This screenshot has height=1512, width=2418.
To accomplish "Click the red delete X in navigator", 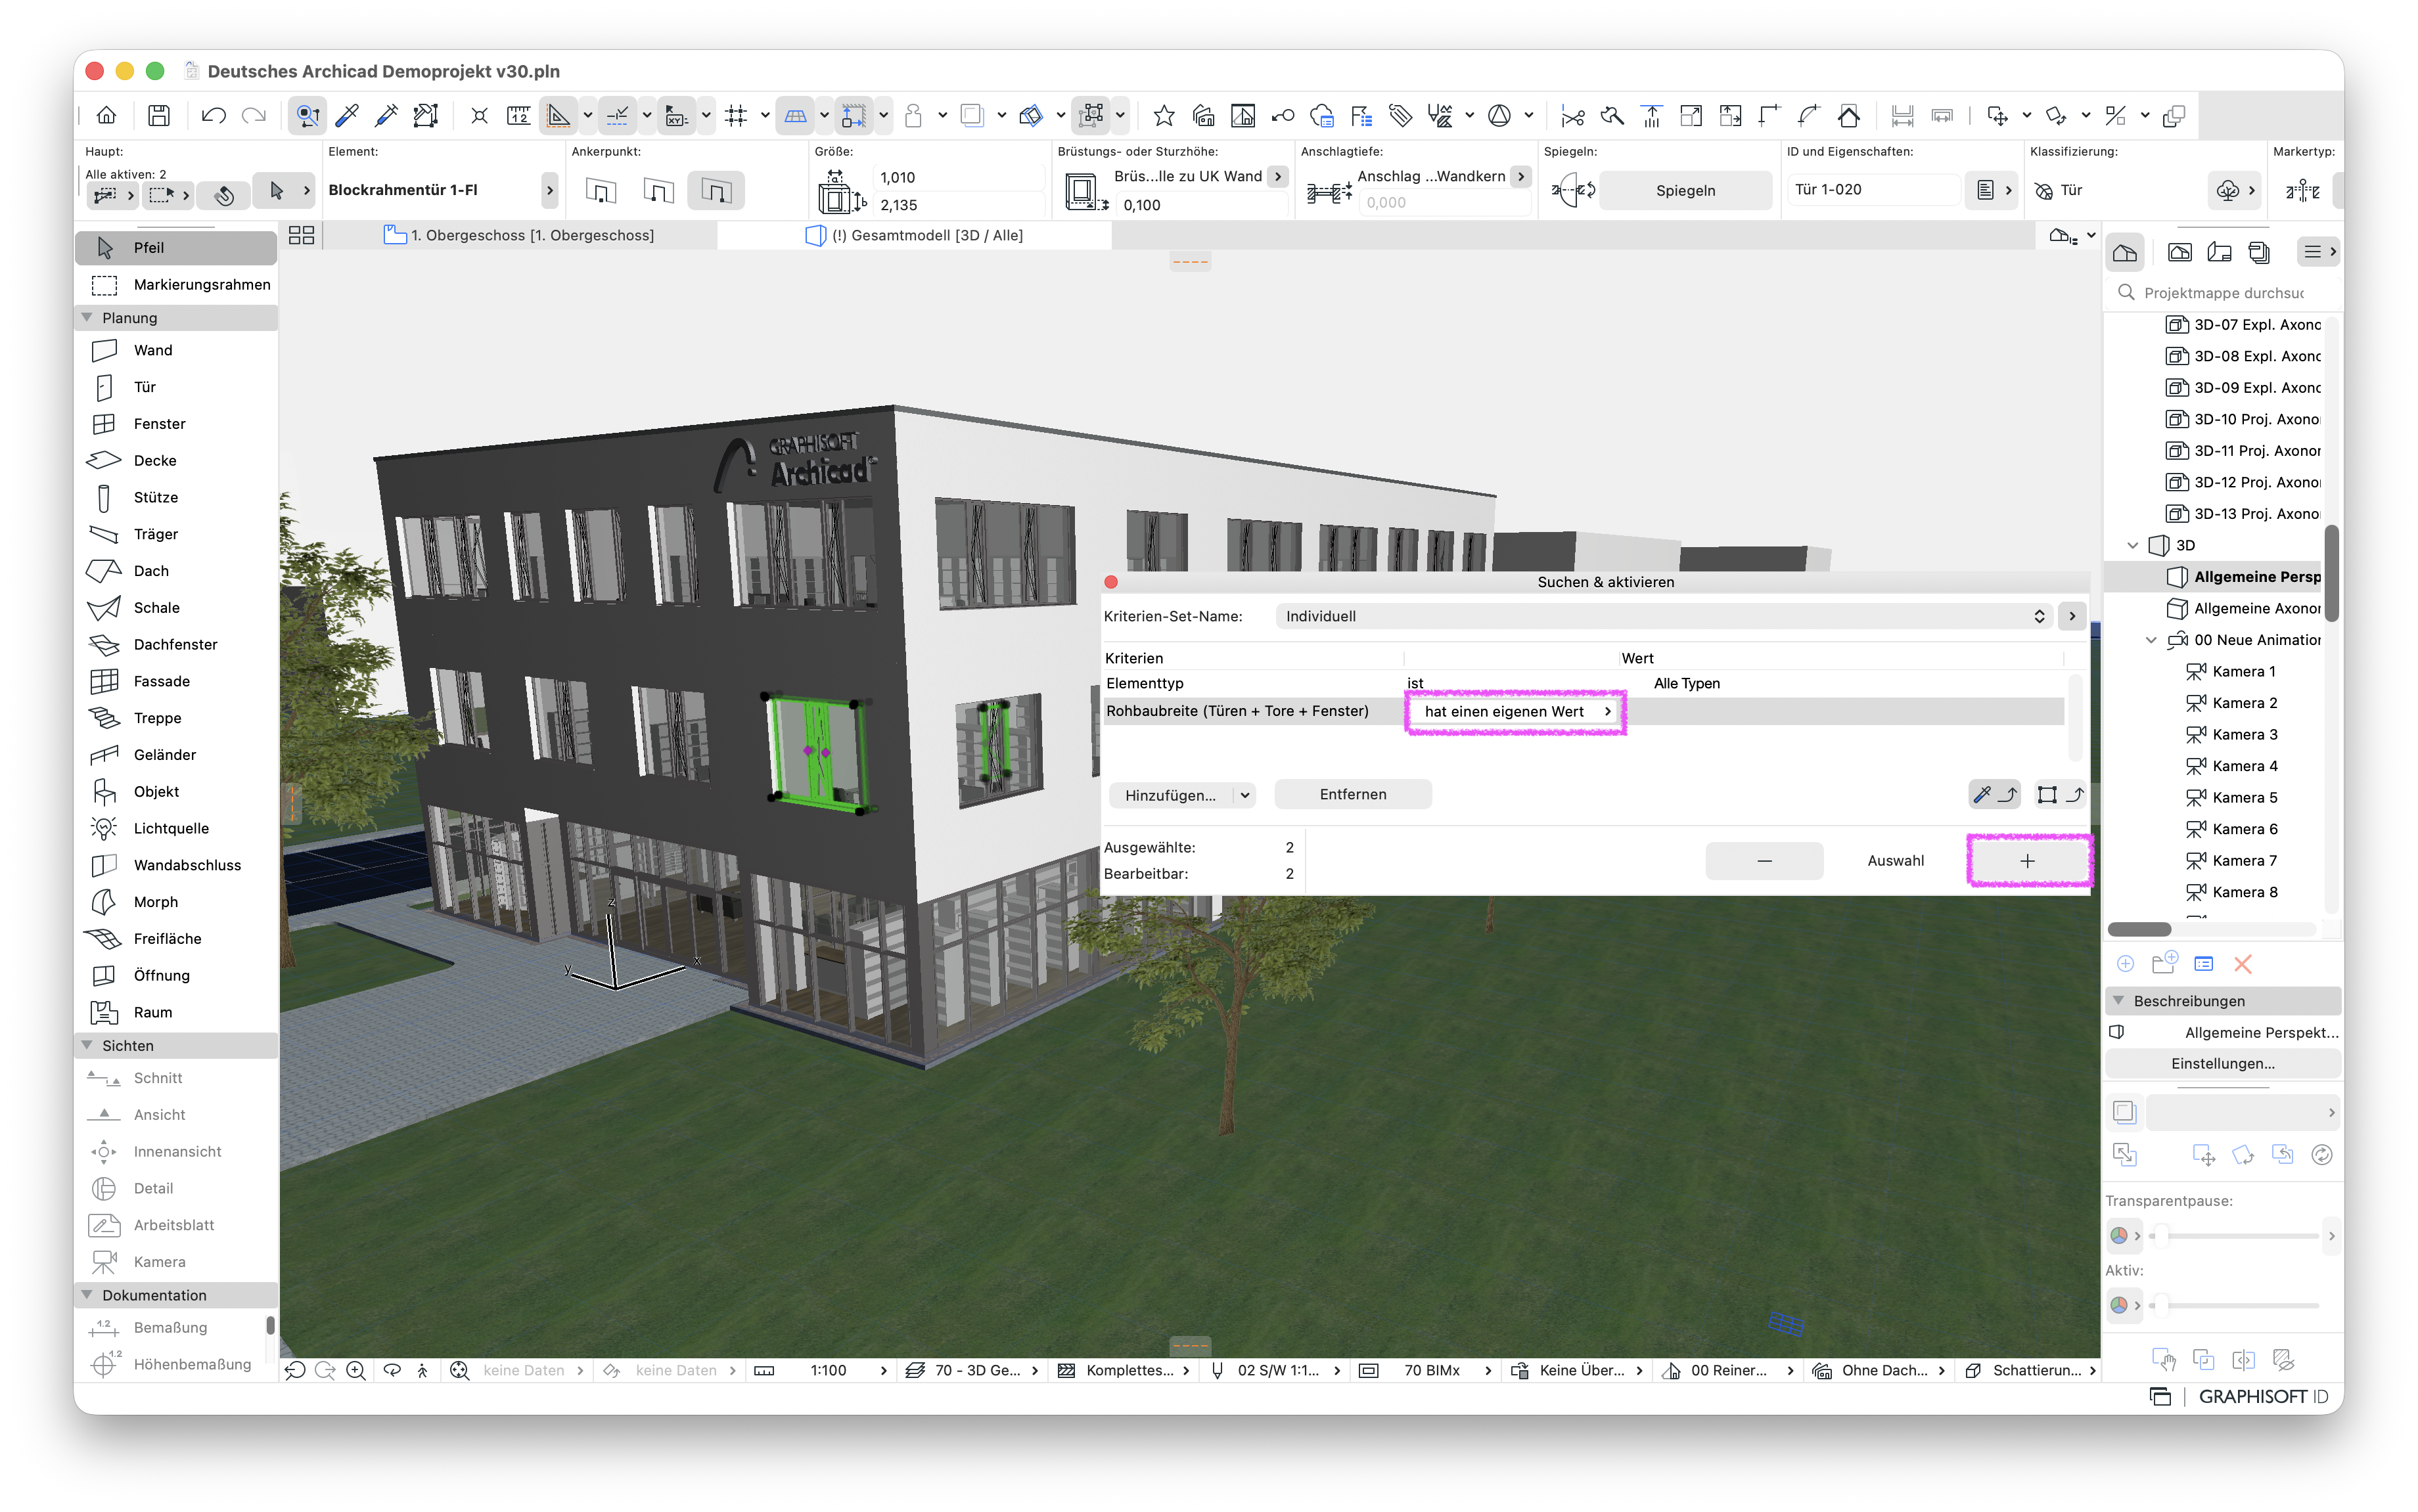I will pyautogui.click(x=2242, y=964).
